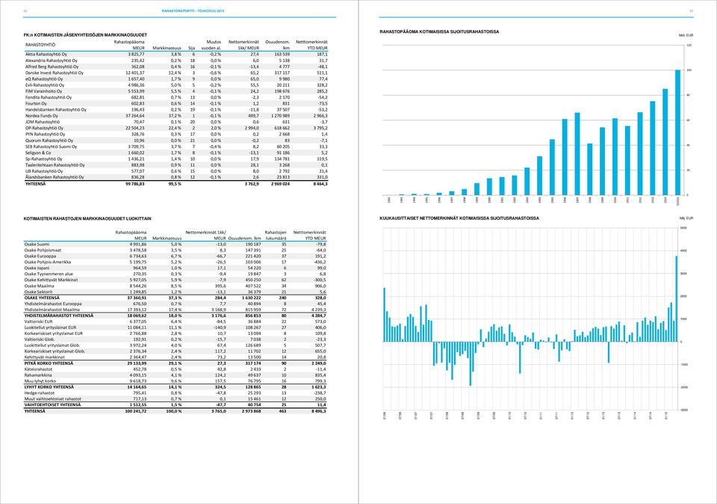
Task: Select the 'UB Rahastoyhtiö Oy' row name
Action: pyautogui.click(x=44, y=171)
